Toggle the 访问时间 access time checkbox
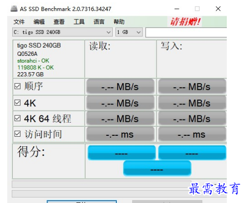This screenshot has height=203, width=244. 17,134
